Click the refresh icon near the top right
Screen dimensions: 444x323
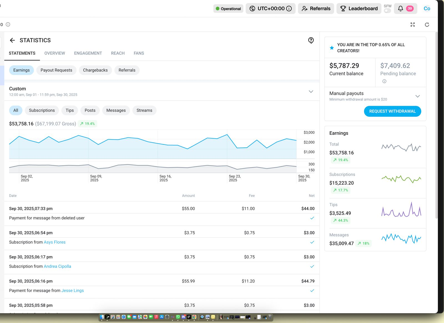[427, 24]
